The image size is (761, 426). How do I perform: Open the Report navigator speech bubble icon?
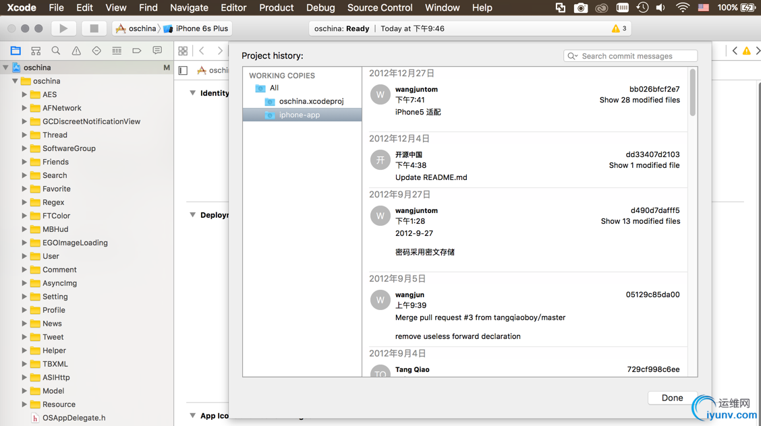157,51
